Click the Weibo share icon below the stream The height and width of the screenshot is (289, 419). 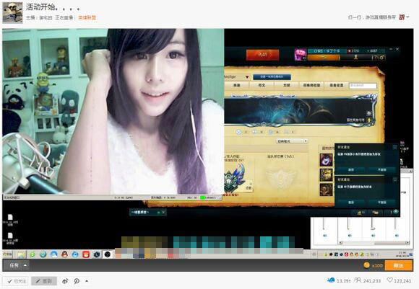65,281
